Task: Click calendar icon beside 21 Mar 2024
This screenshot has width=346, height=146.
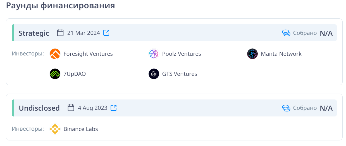Action: 60,33
